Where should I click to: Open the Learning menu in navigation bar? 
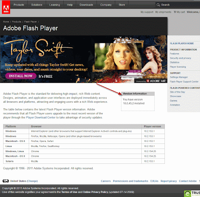coord(55,5)
